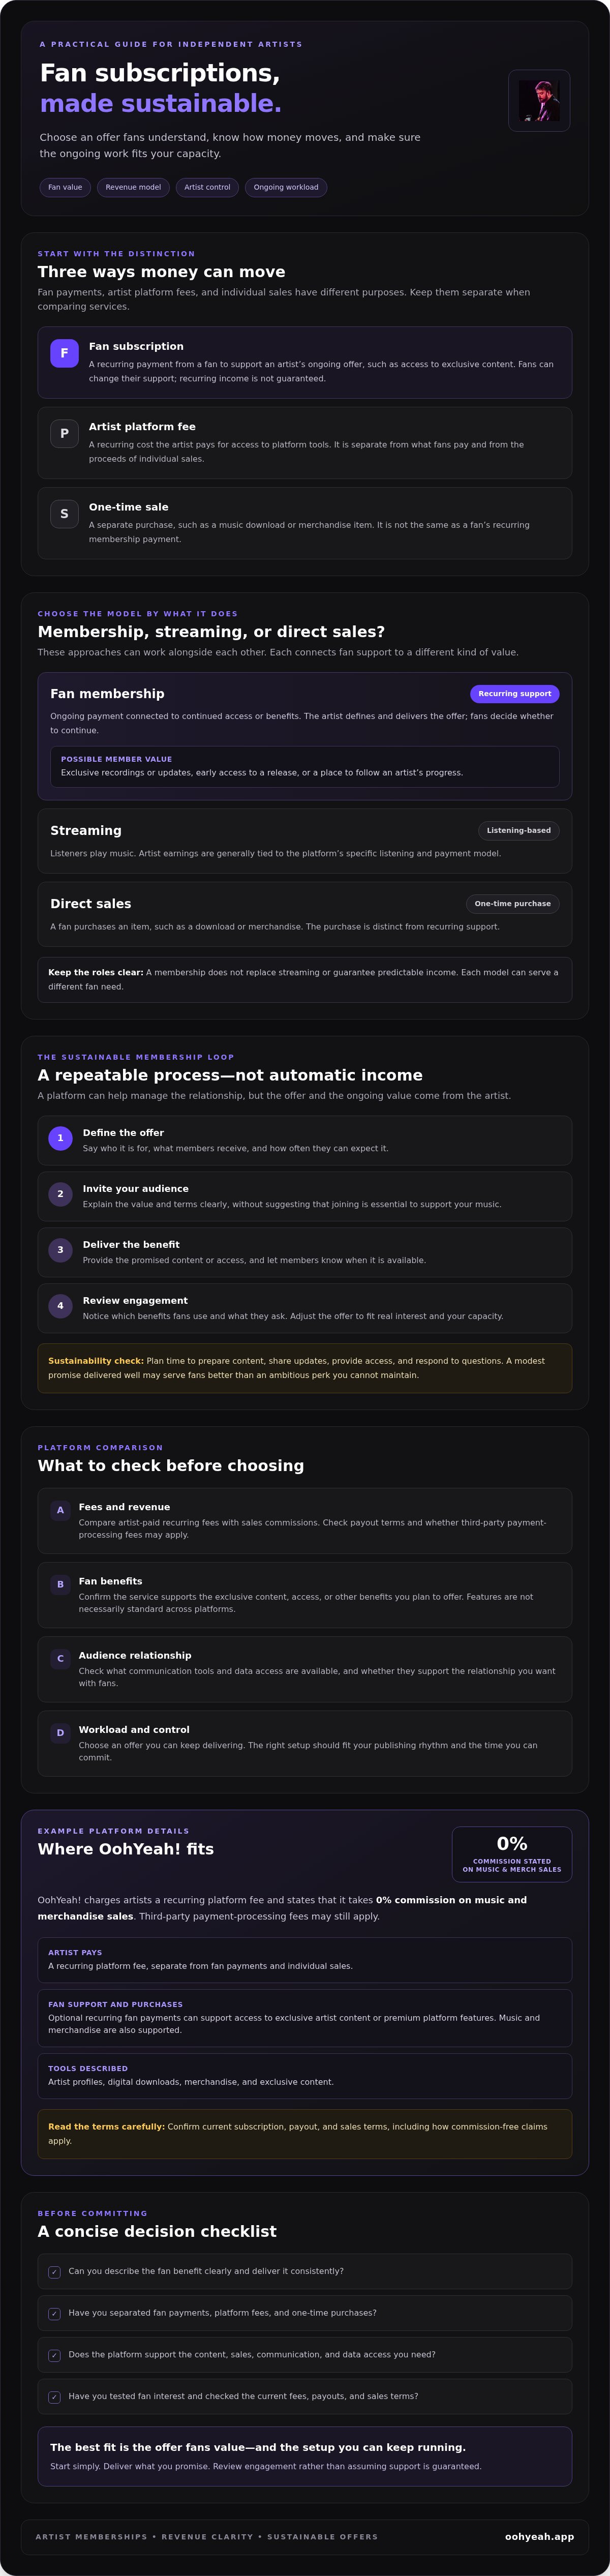Image resolution: width=610 pixels, height=2576 pixels.
Task: Click the purple F icon for Fan subscription
Action: tap(64, 353)
